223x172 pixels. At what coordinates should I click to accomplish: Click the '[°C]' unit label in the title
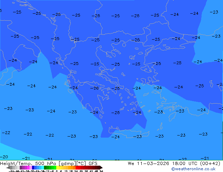[81, 164]
